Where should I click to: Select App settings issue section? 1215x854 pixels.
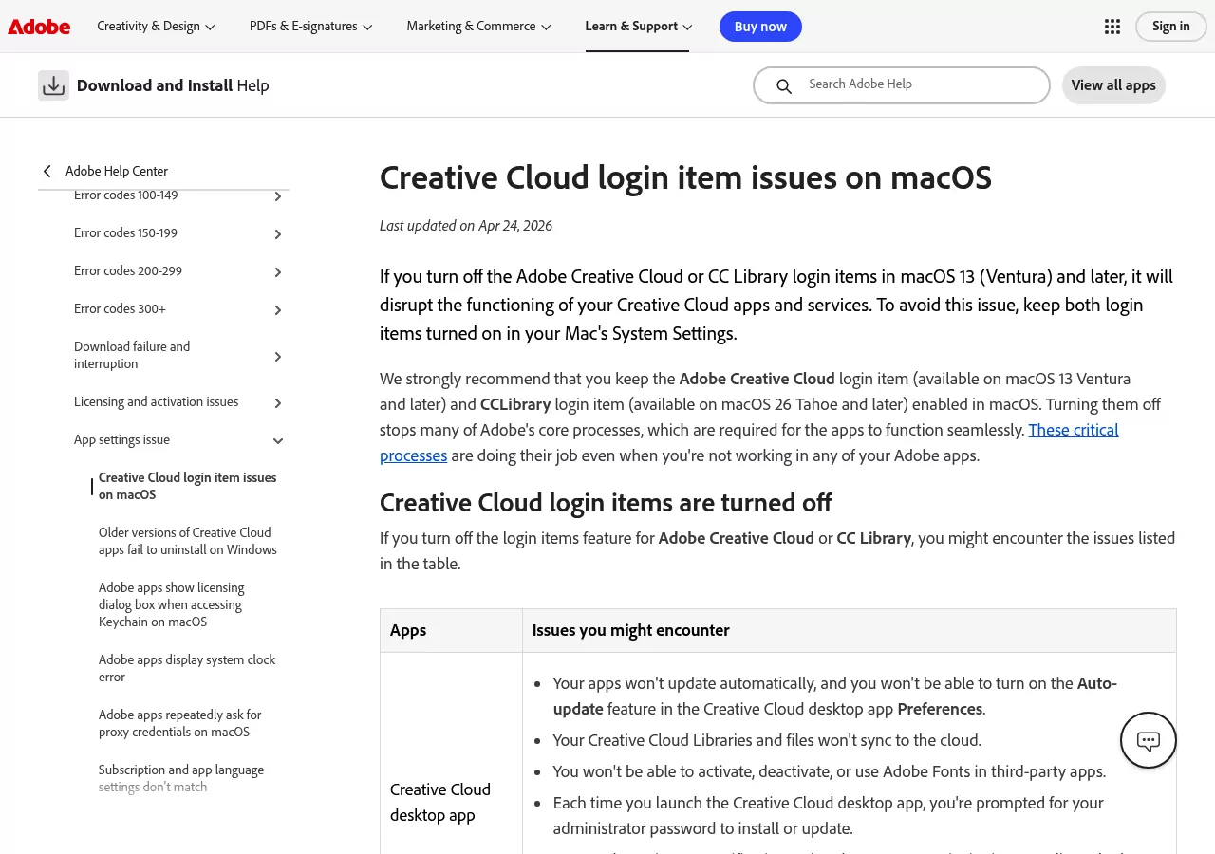(x=122, y=440)
